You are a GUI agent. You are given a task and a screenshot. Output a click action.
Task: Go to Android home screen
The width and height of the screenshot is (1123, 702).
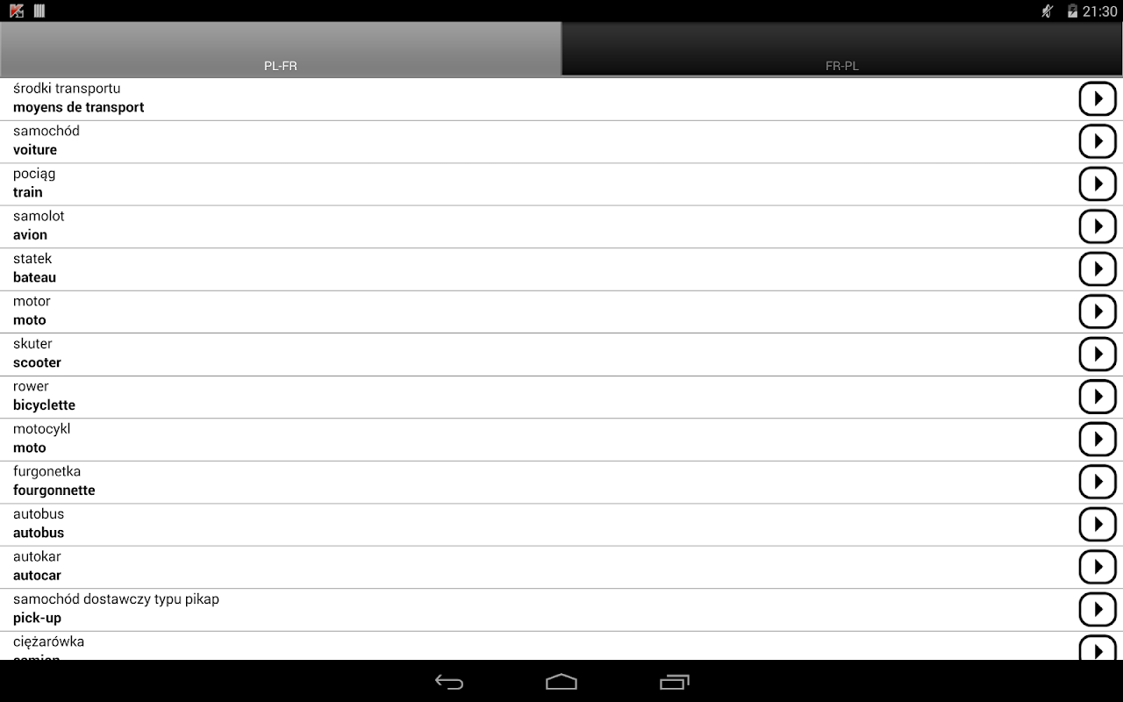561,682
